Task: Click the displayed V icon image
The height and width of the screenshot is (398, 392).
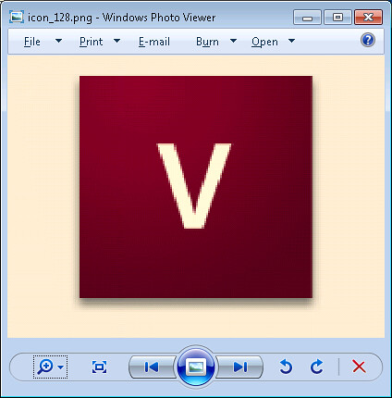Action: [196, 187]
